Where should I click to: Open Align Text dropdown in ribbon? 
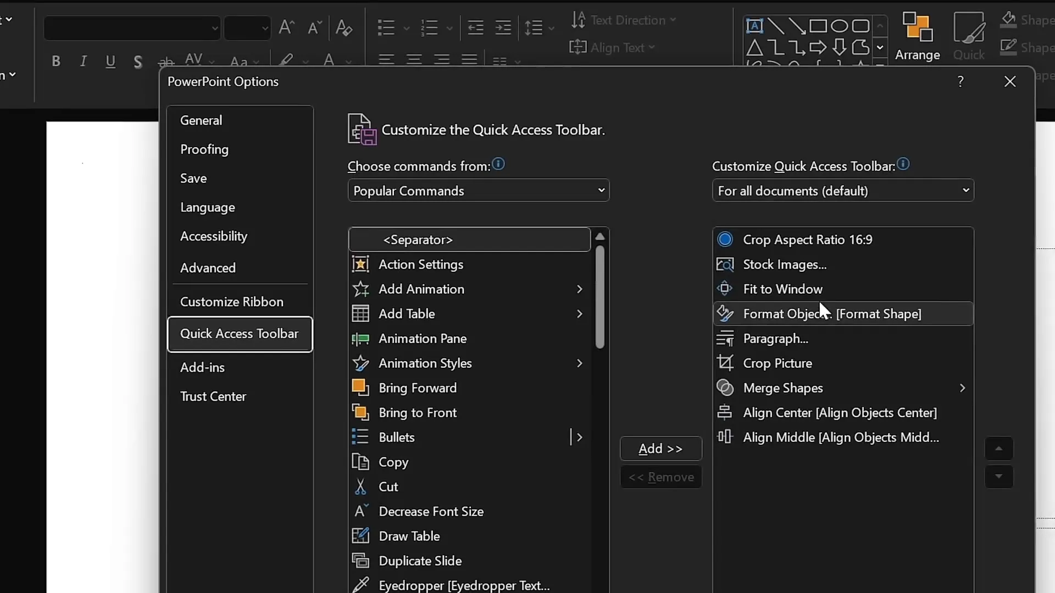point(613,48)
